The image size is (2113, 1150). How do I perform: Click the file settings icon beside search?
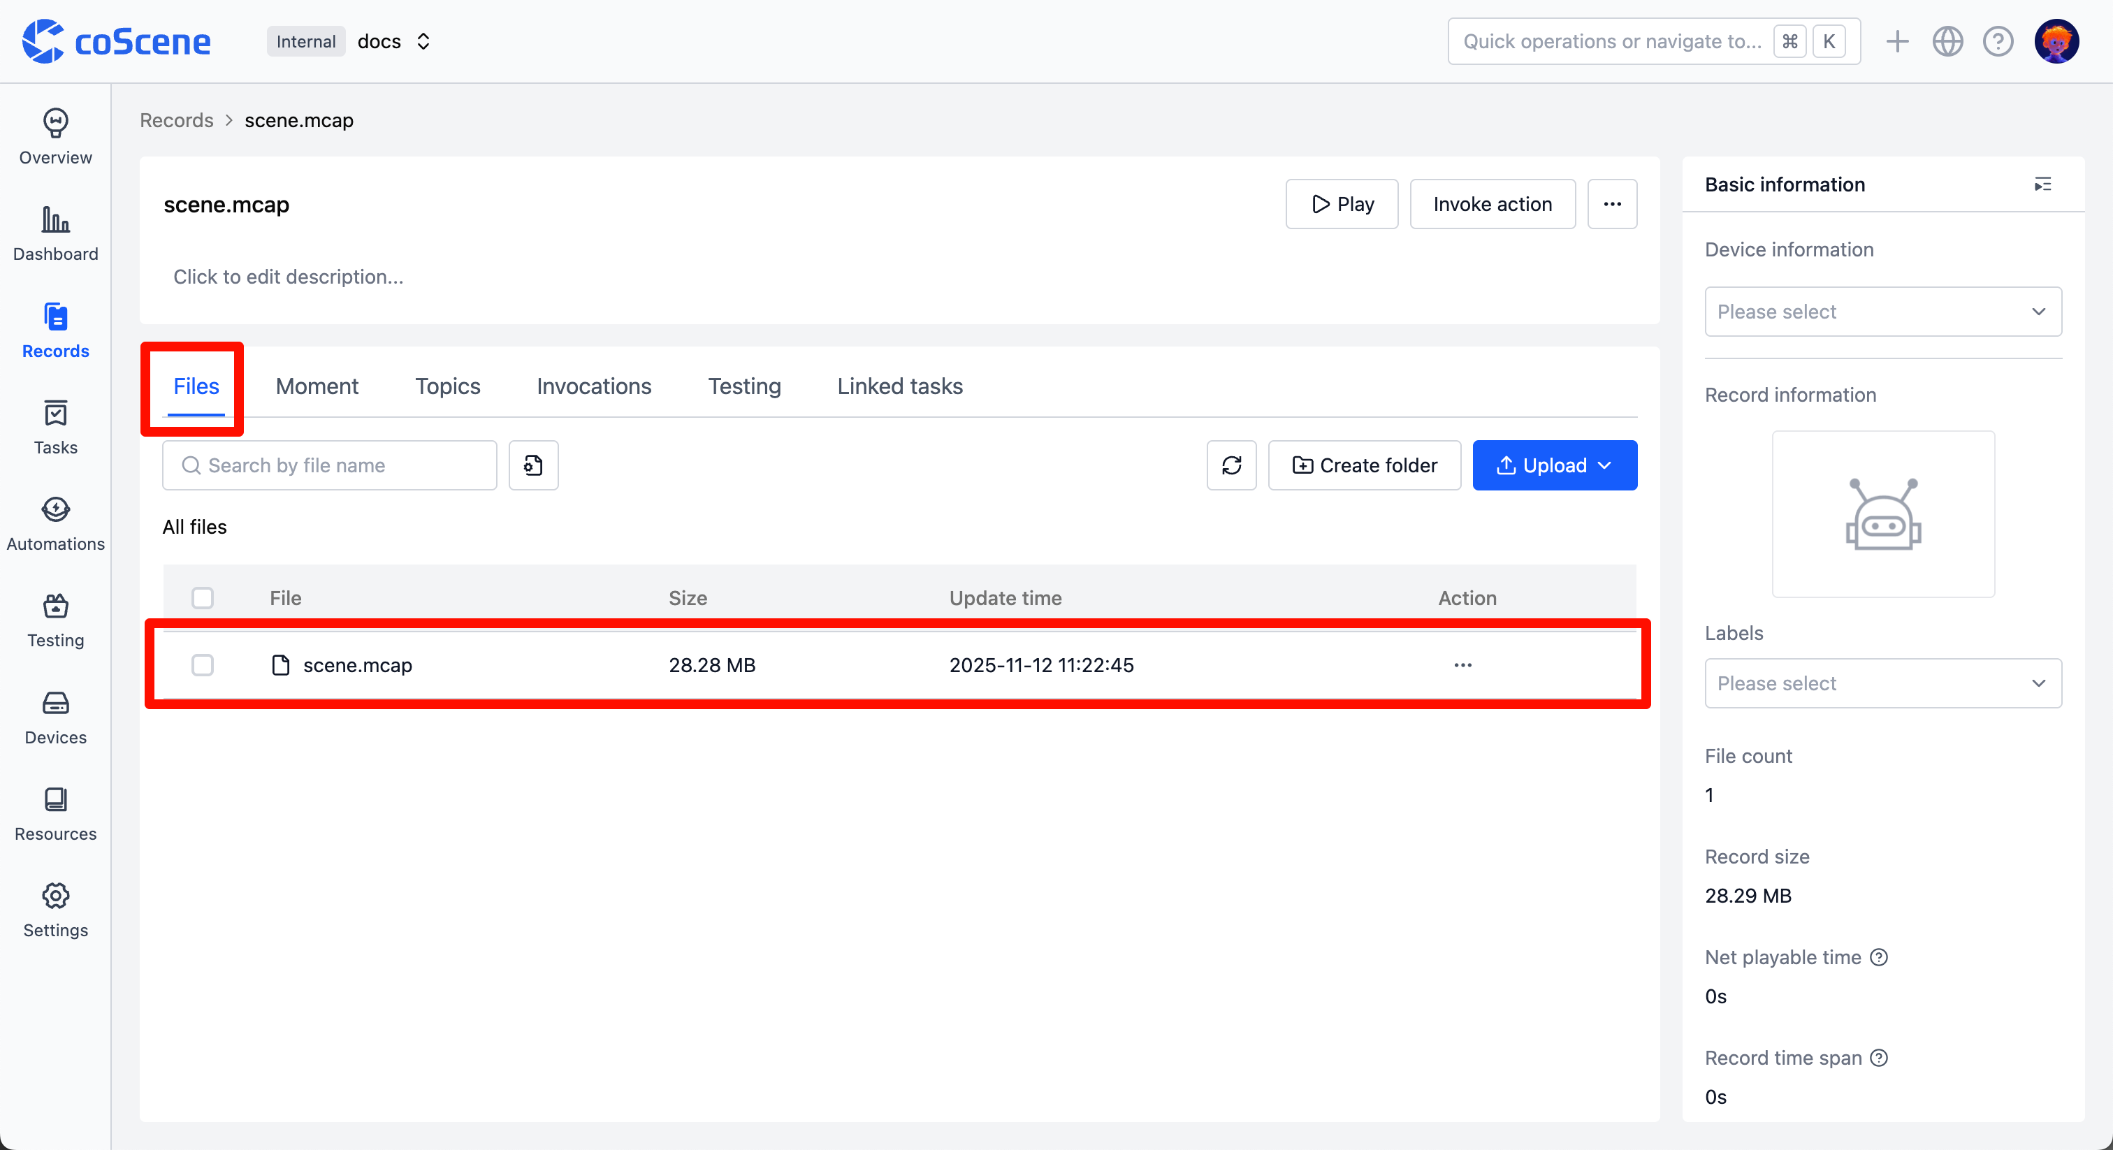click(x=533, y=465)
